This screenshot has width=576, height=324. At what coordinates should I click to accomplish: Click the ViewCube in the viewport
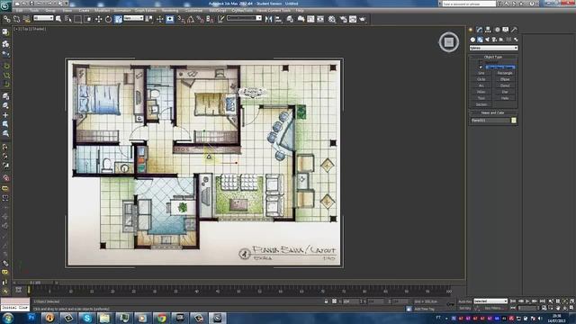pos(448,42)
